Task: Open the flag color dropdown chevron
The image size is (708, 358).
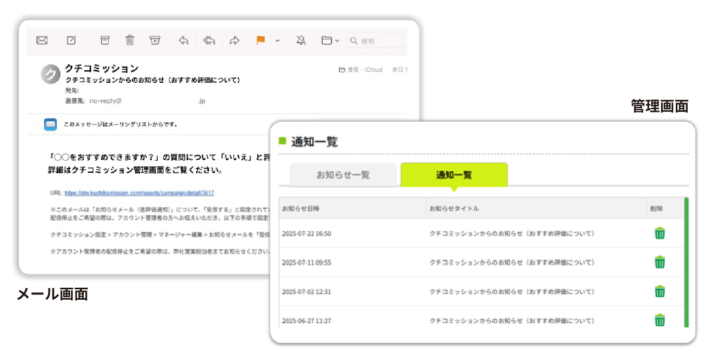Action: 277,41
